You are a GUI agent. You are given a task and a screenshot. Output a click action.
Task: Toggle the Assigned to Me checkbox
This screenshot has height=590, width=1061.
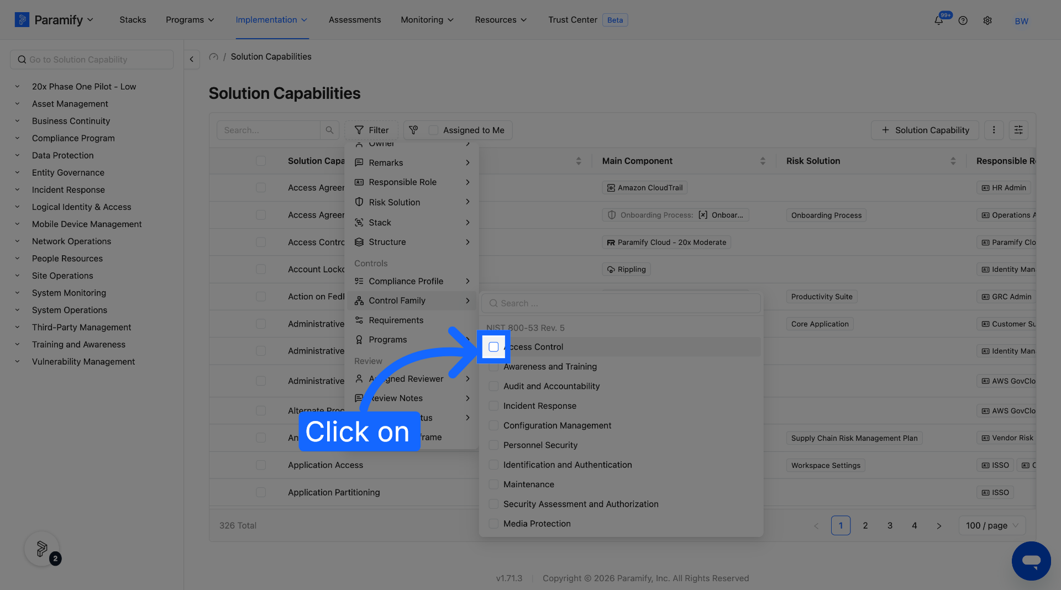[x=434, y=130]
